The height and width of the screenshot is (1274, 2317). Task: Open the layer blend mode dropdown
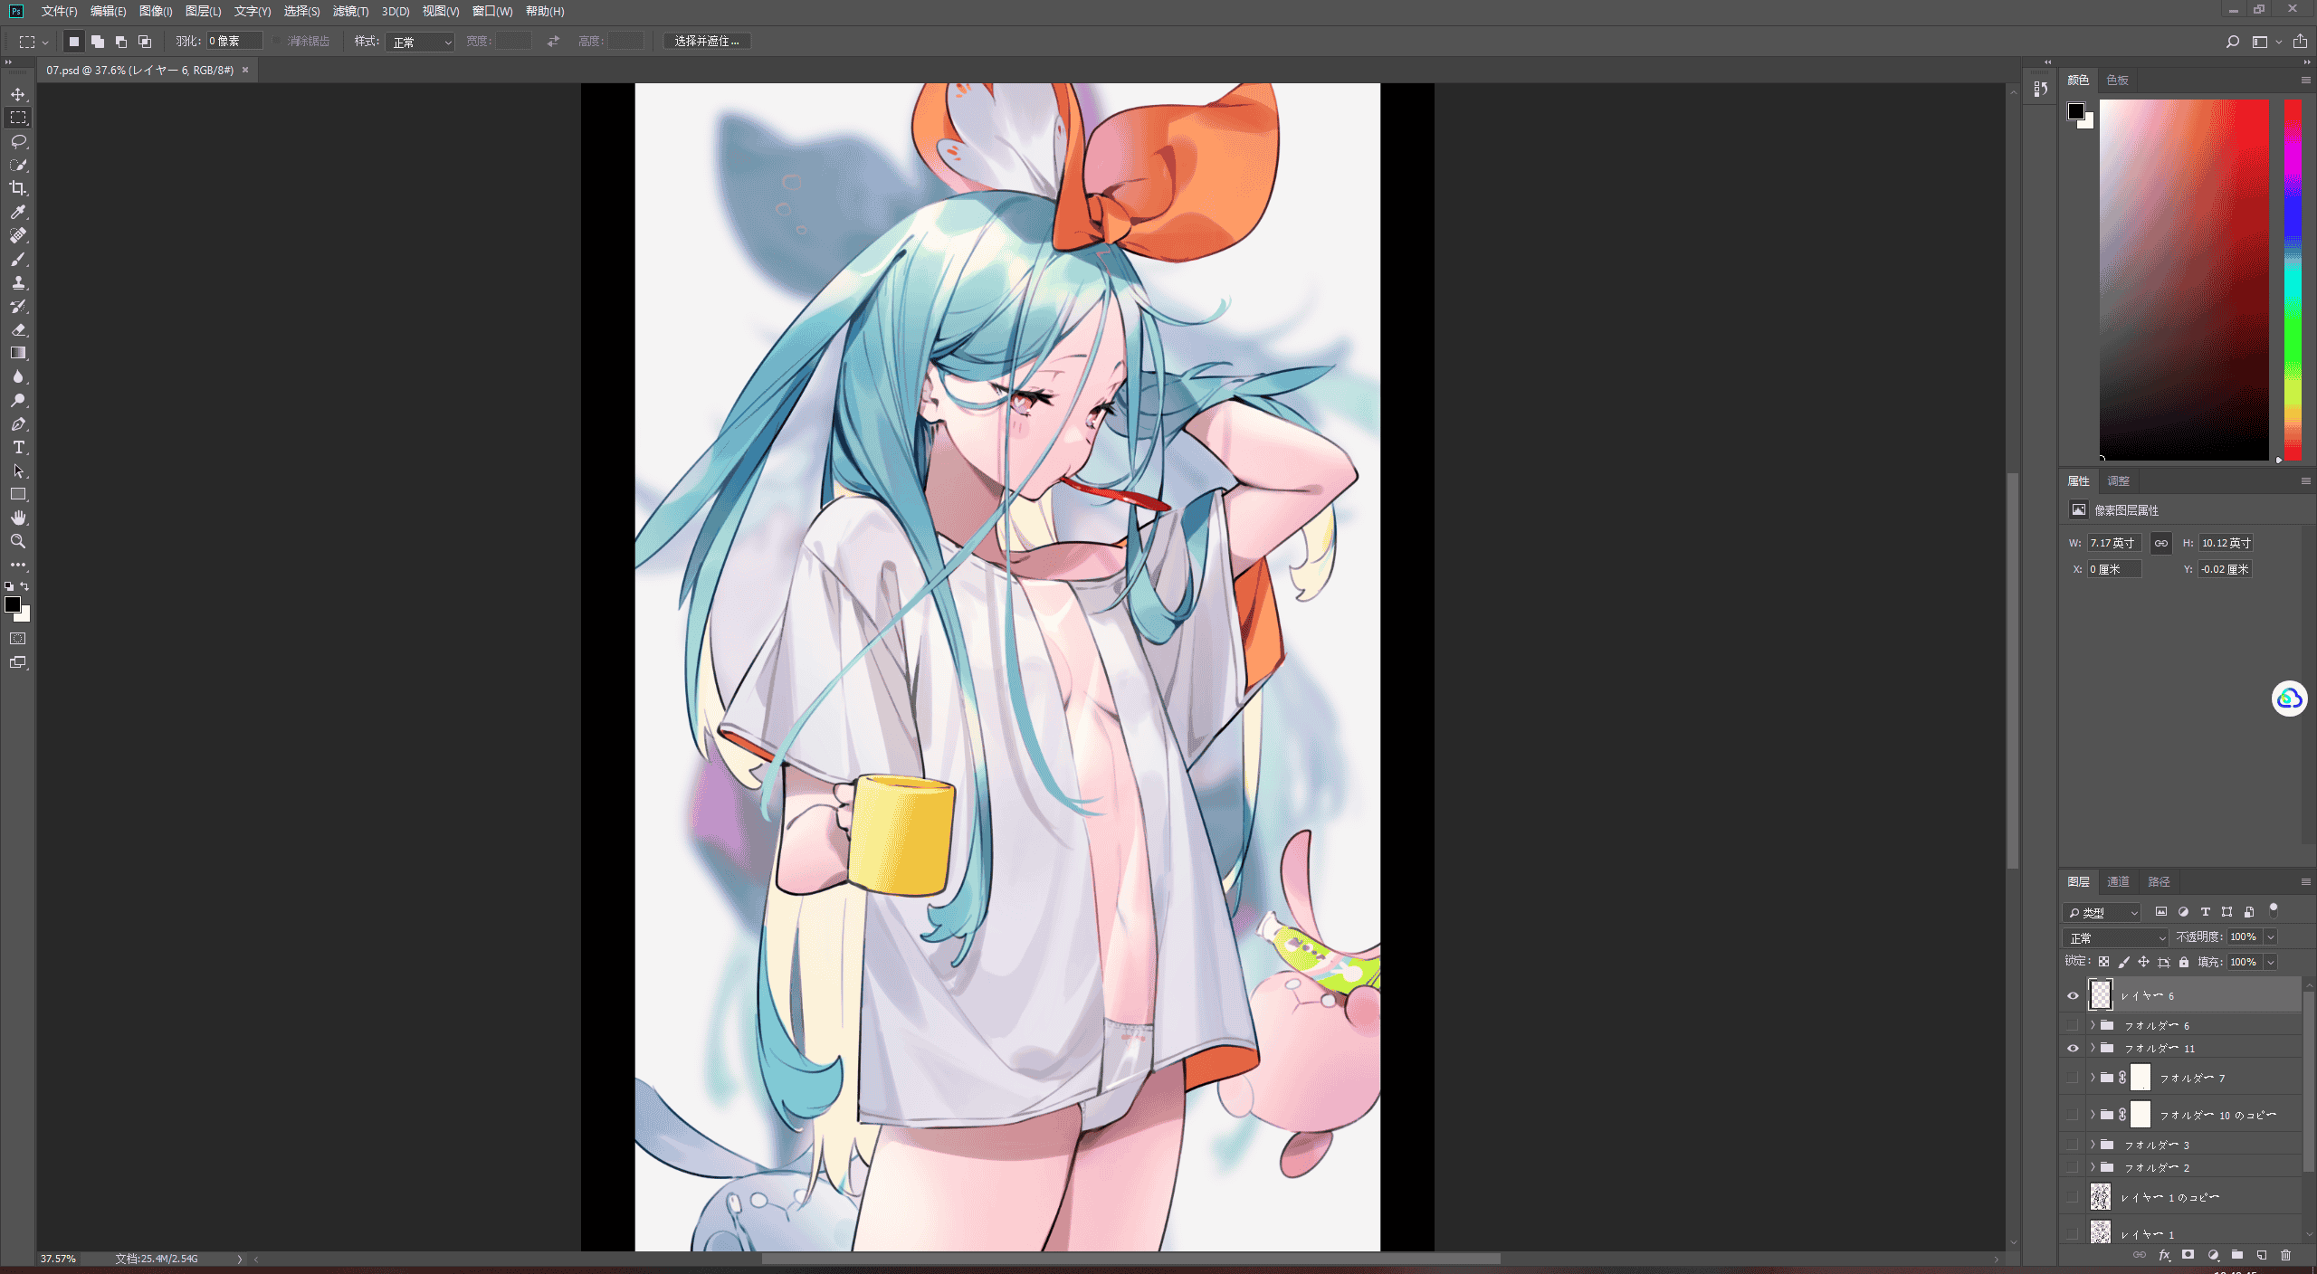tap(2116, 937)
